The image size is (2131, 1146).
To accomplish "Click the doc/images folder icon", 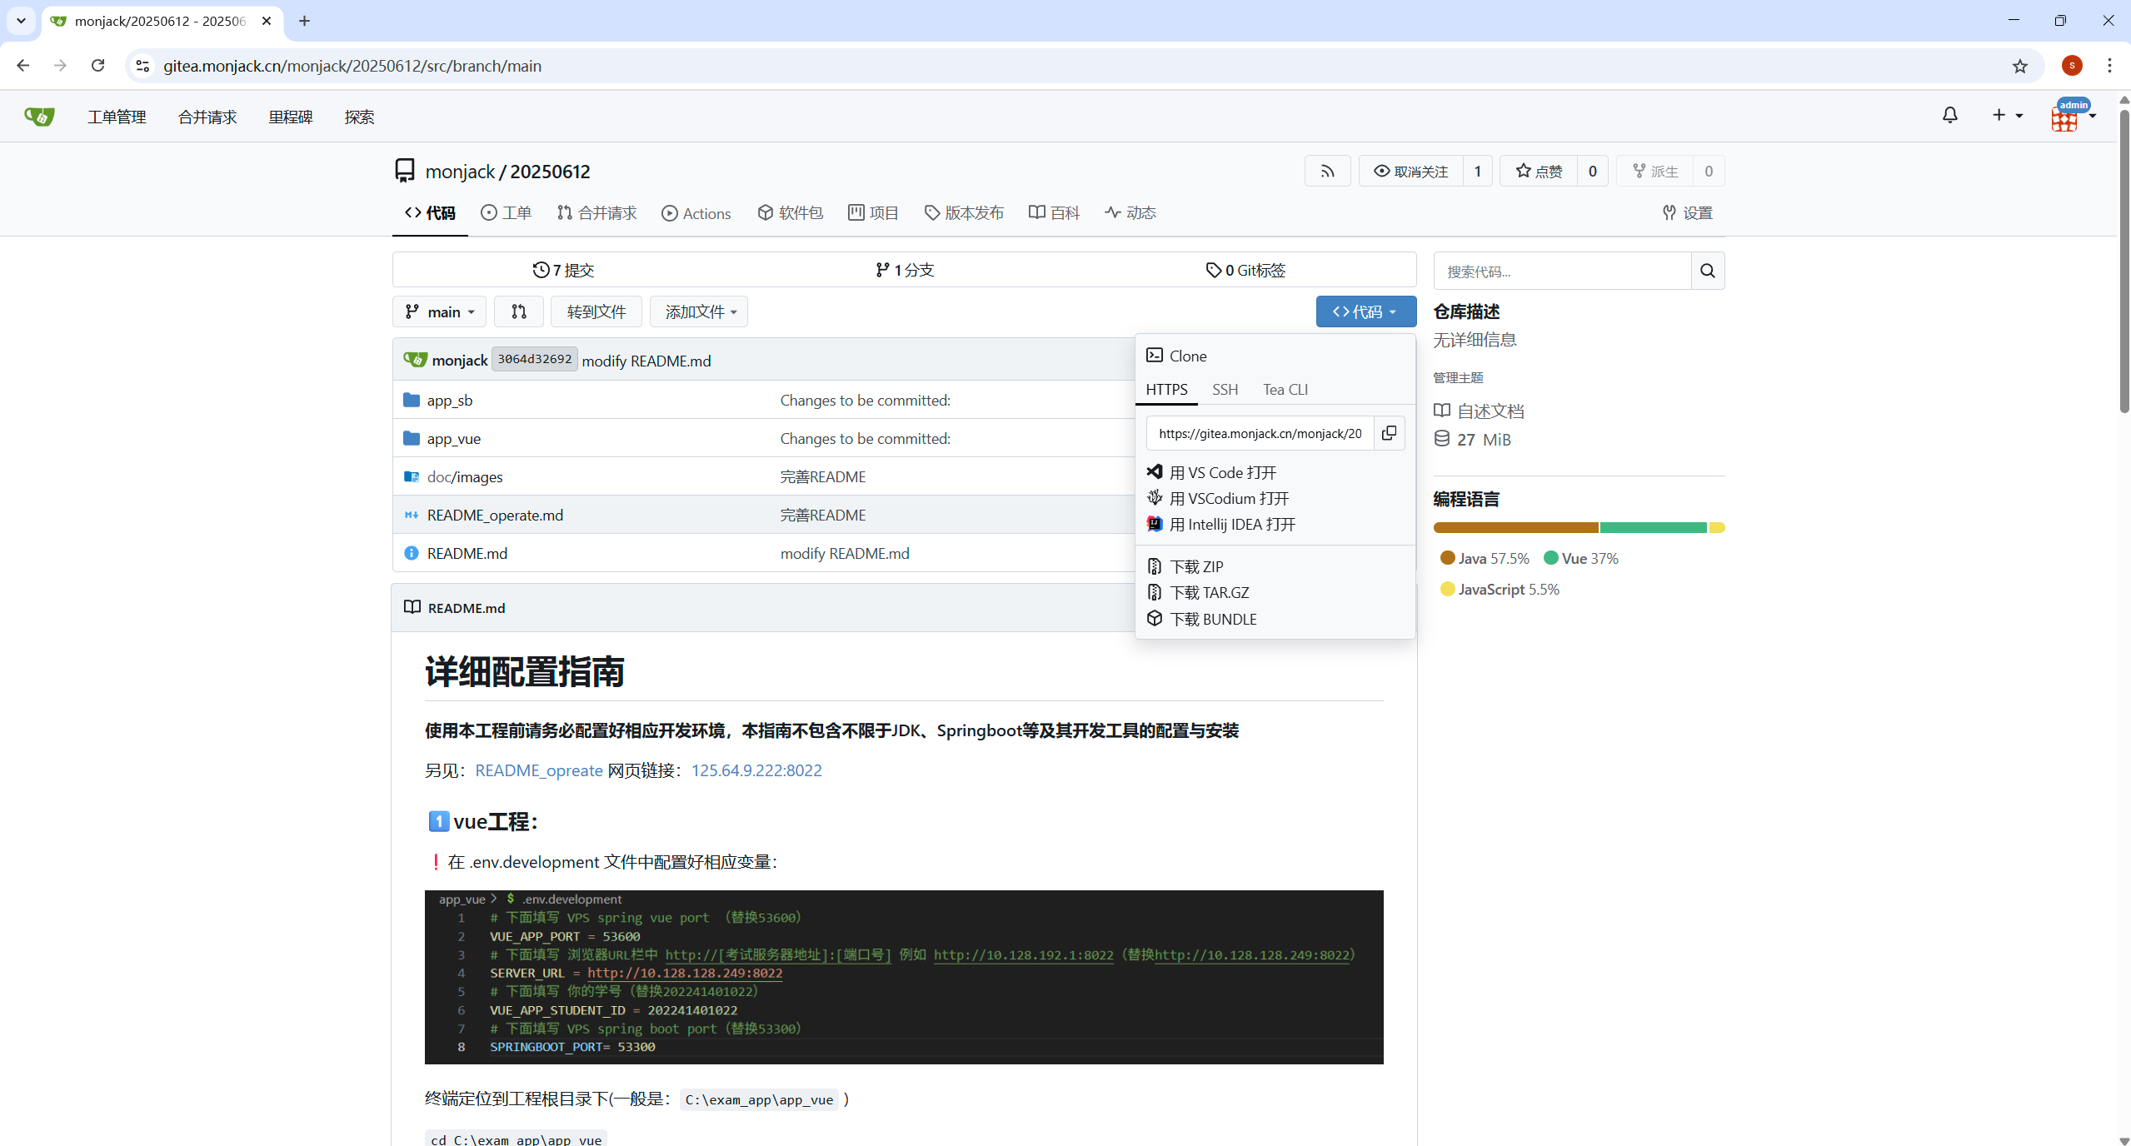I will 412,476.
